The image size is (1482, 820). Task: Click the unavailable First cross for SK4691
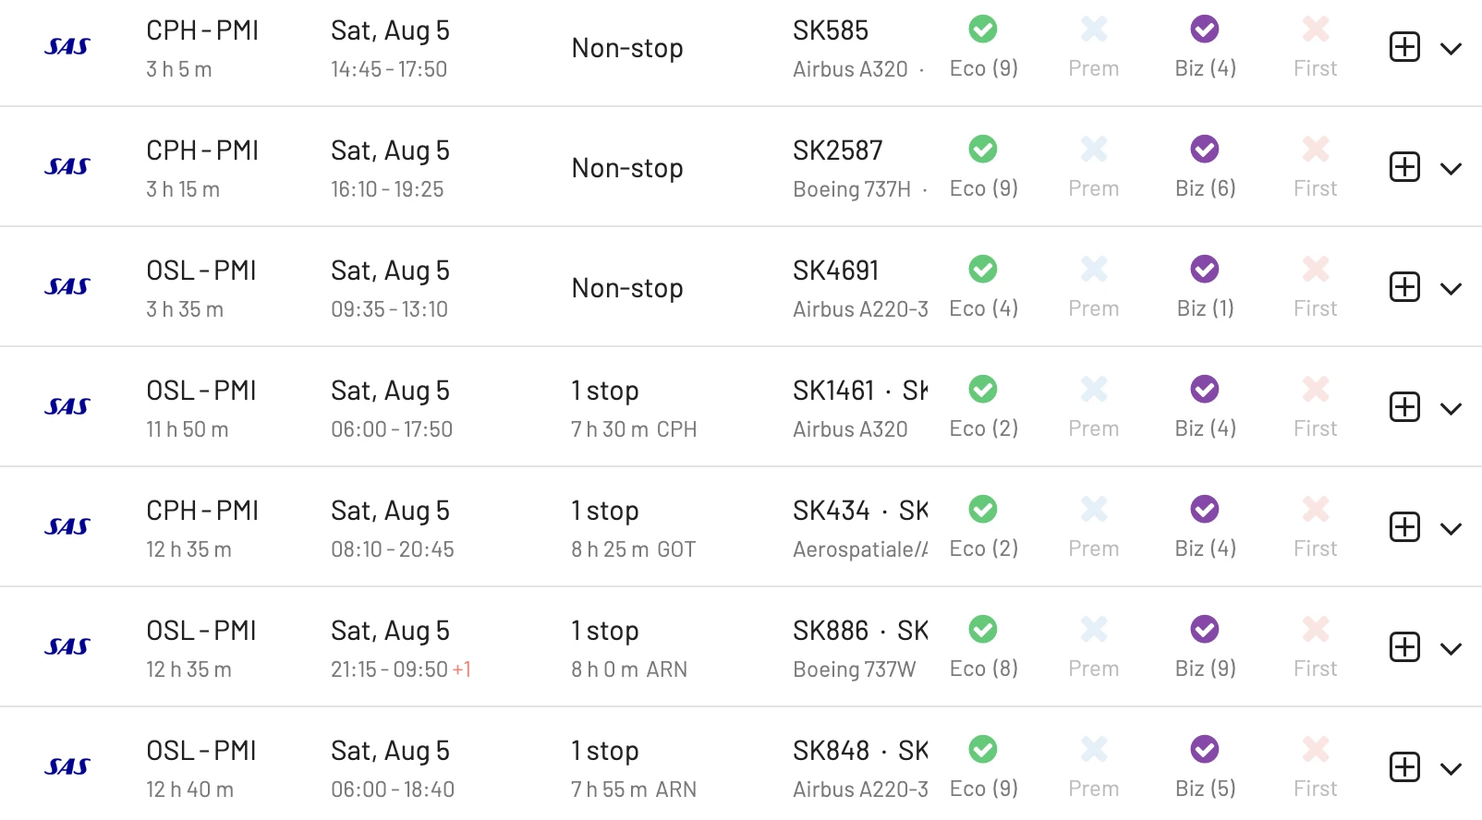(x=1316, y=269)
